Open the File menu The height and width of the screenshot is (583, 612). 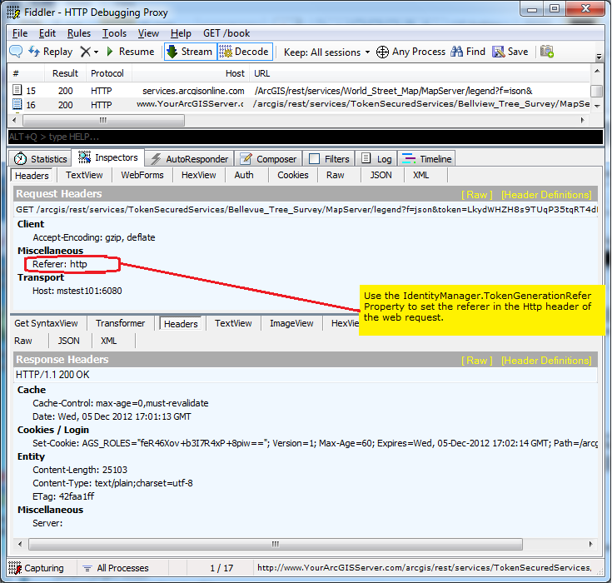tap(20, 33)
